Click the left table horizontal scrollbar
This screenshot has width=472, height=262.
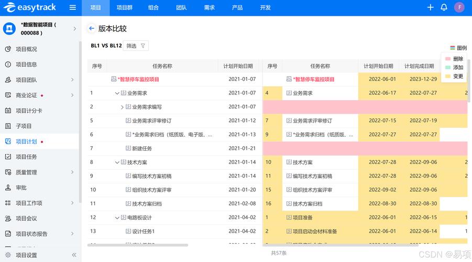pyautogui.click(x=138, y=245)
